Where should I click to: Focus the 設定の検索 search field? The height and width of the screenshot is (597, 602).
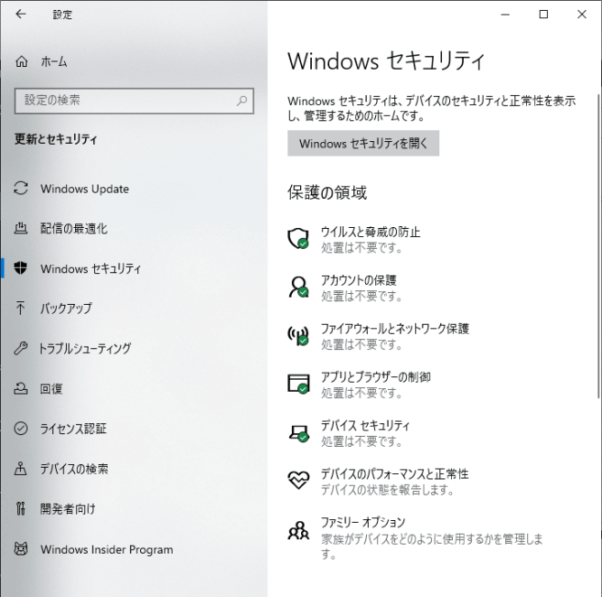(134, 100)
